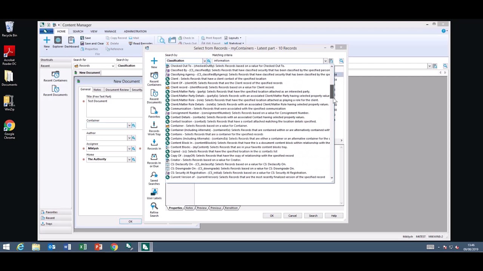
Task: Open the dialog's Search by Classification dropdown
Action: (205, 61)
